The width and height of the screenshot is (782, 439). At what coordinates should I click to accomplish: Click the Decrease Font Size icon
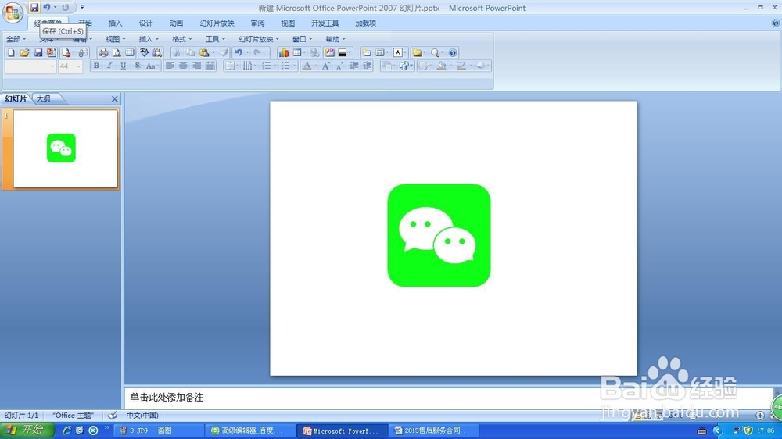[339, 66]
